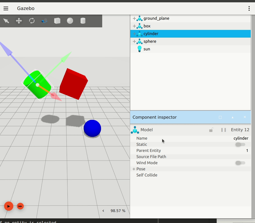
Task: Toggle the Static switch
Action: tap(240, 144)
